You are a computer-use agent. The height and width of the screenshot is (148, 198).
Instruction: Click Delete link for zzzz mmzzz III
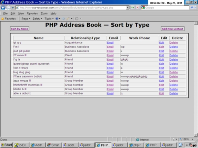[174, 81]
